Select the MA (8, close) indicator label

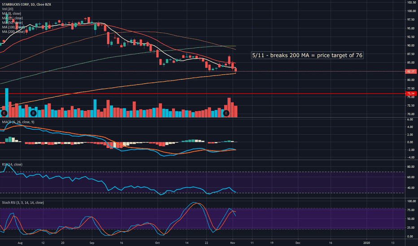click(x=12, y=13)
